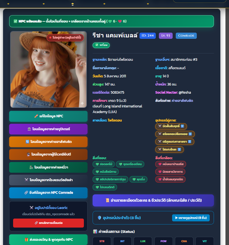The width and height of the screenshot is (229, 245).
Task: Sync data from NPC Comrade
Action: [48, 193]
